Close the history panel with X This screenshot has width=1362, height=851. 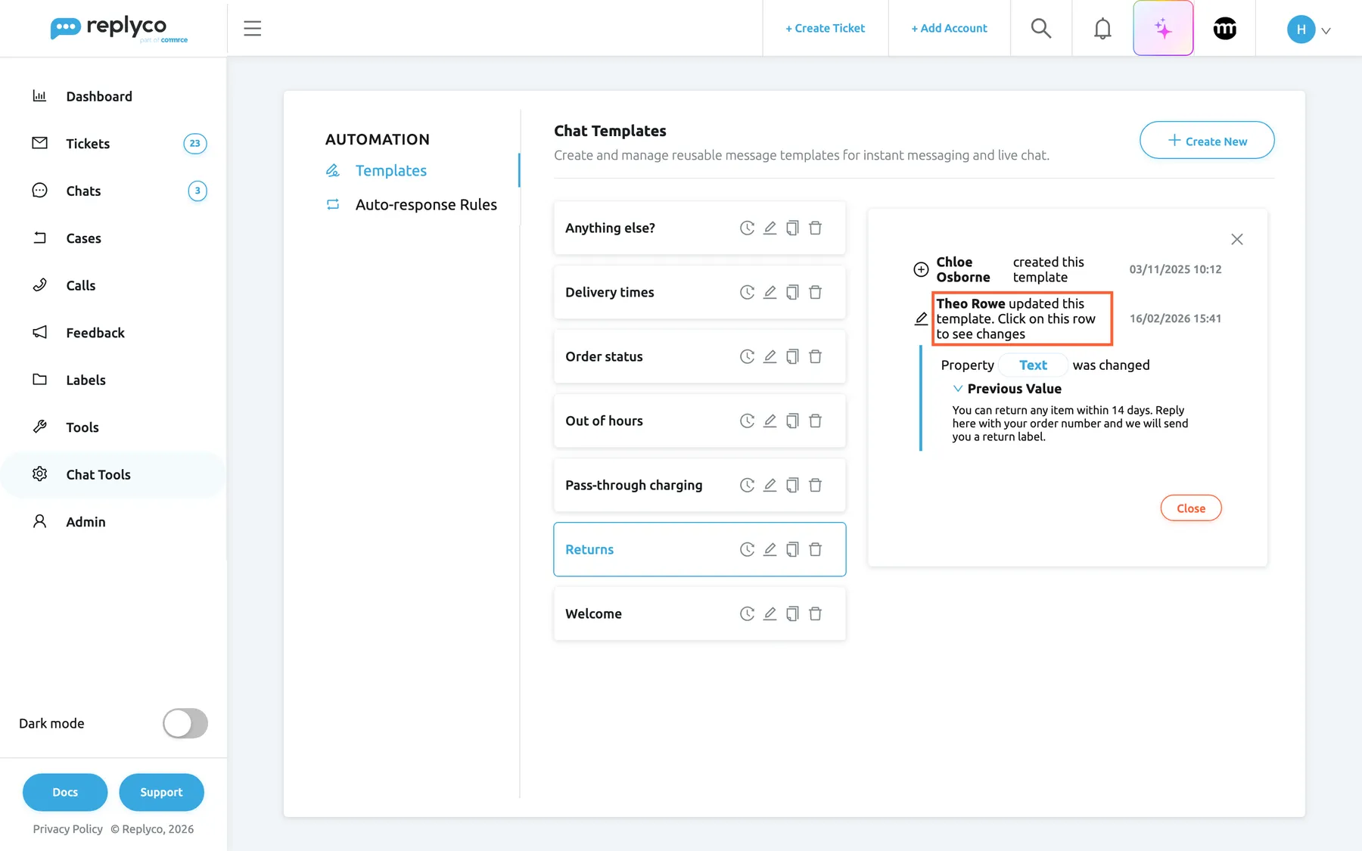click(1237, 239)
